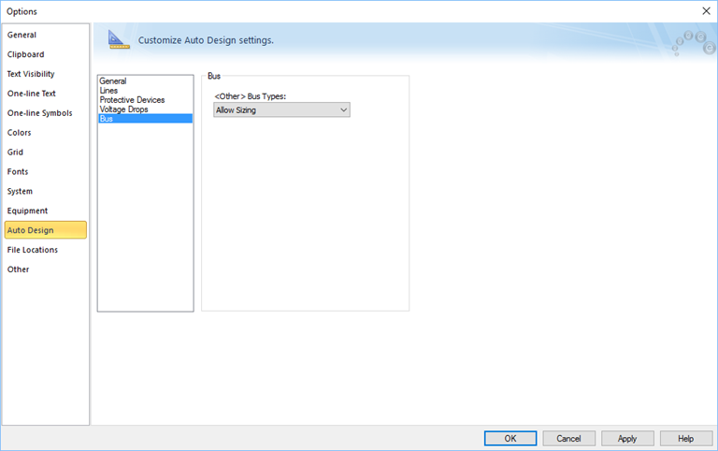Open the Other Bus Types dropdown
718x451 pixels.
coord(281,110)
